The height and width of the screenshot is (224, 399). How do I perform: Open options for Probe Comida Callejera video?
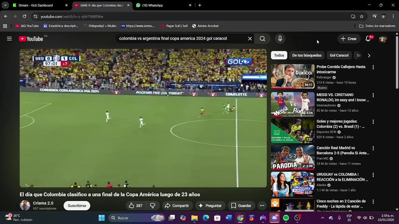tap(373, 67)
